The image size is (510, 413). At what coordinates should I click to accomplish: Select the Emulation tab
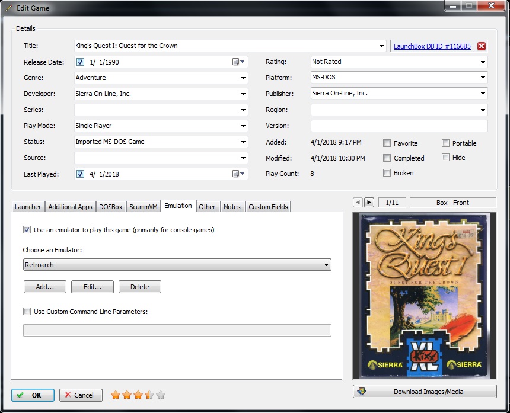(178, 206)
